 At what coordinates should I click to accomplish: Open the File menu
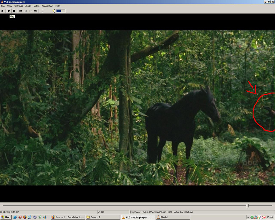coord(3,6)
